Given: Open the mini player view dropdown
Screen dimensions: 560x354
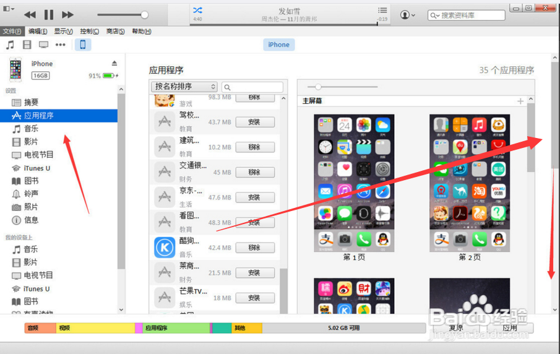Looking at the screenshot, I should click(8, 9).
